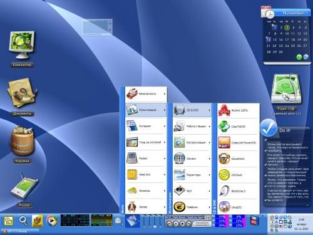
Task: Click the rightmost vertical mixer slider
Action: (x=160, y=221)
